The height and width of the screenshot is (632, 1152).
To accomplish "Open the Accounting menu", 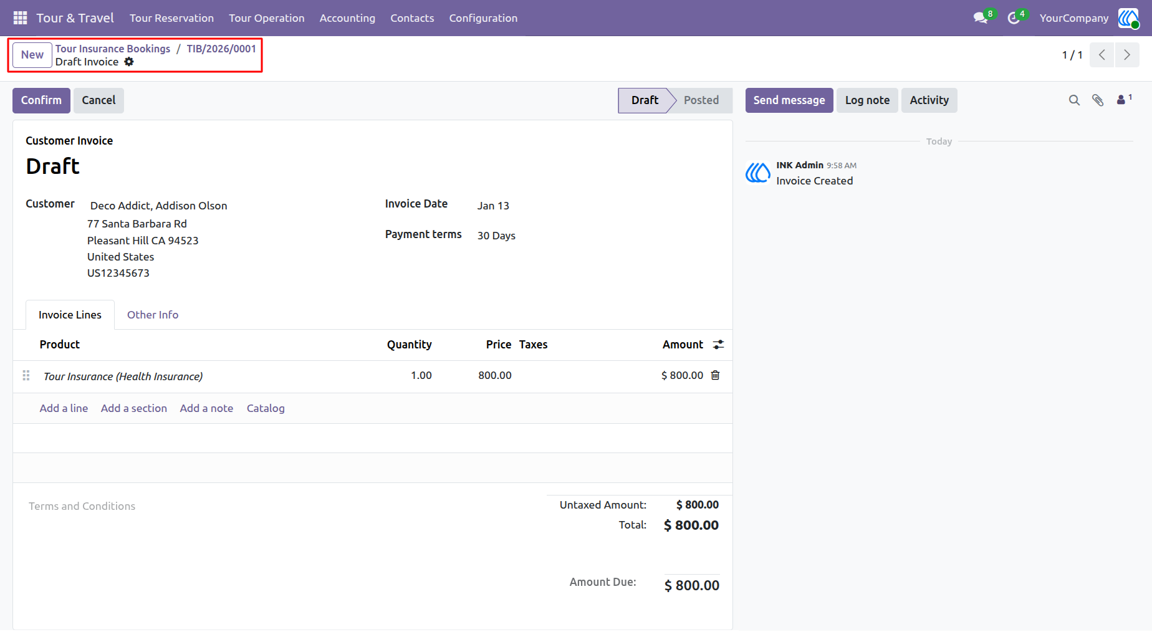I will (347, 18).
